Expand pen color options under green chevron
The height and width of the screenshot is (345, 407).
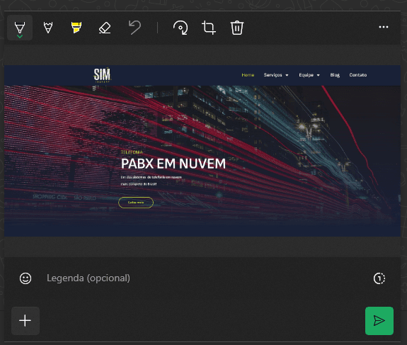[20, 37]
